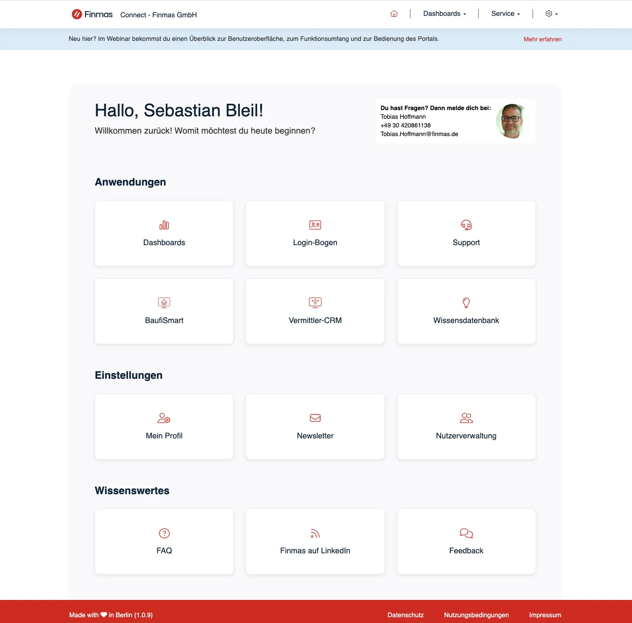632x623 pixels.
Task: Click the home icon in header
Action: (394, 14)
